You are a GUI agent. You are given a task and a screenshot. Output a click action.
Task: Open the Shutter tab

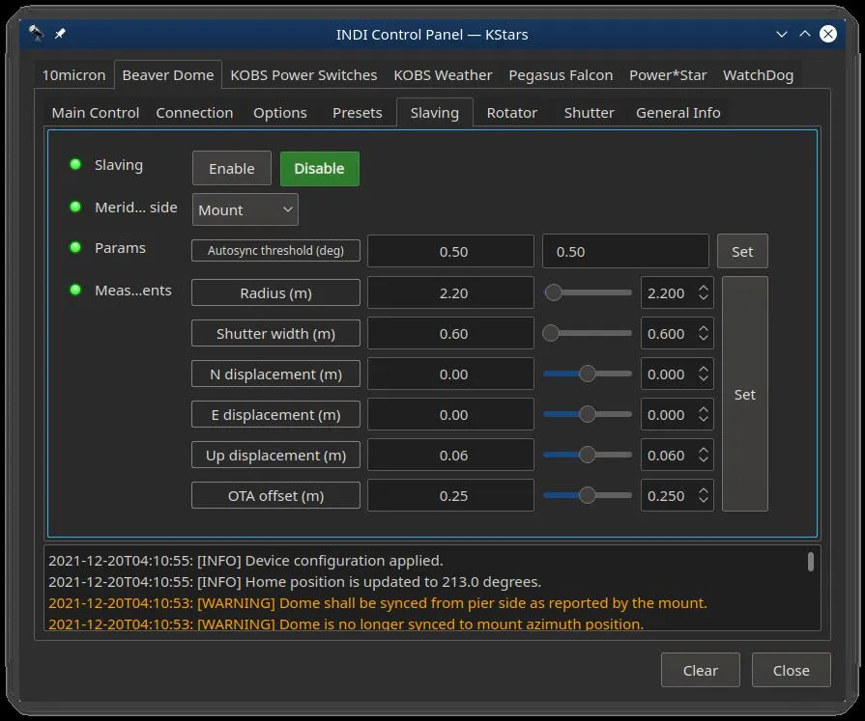589,112
